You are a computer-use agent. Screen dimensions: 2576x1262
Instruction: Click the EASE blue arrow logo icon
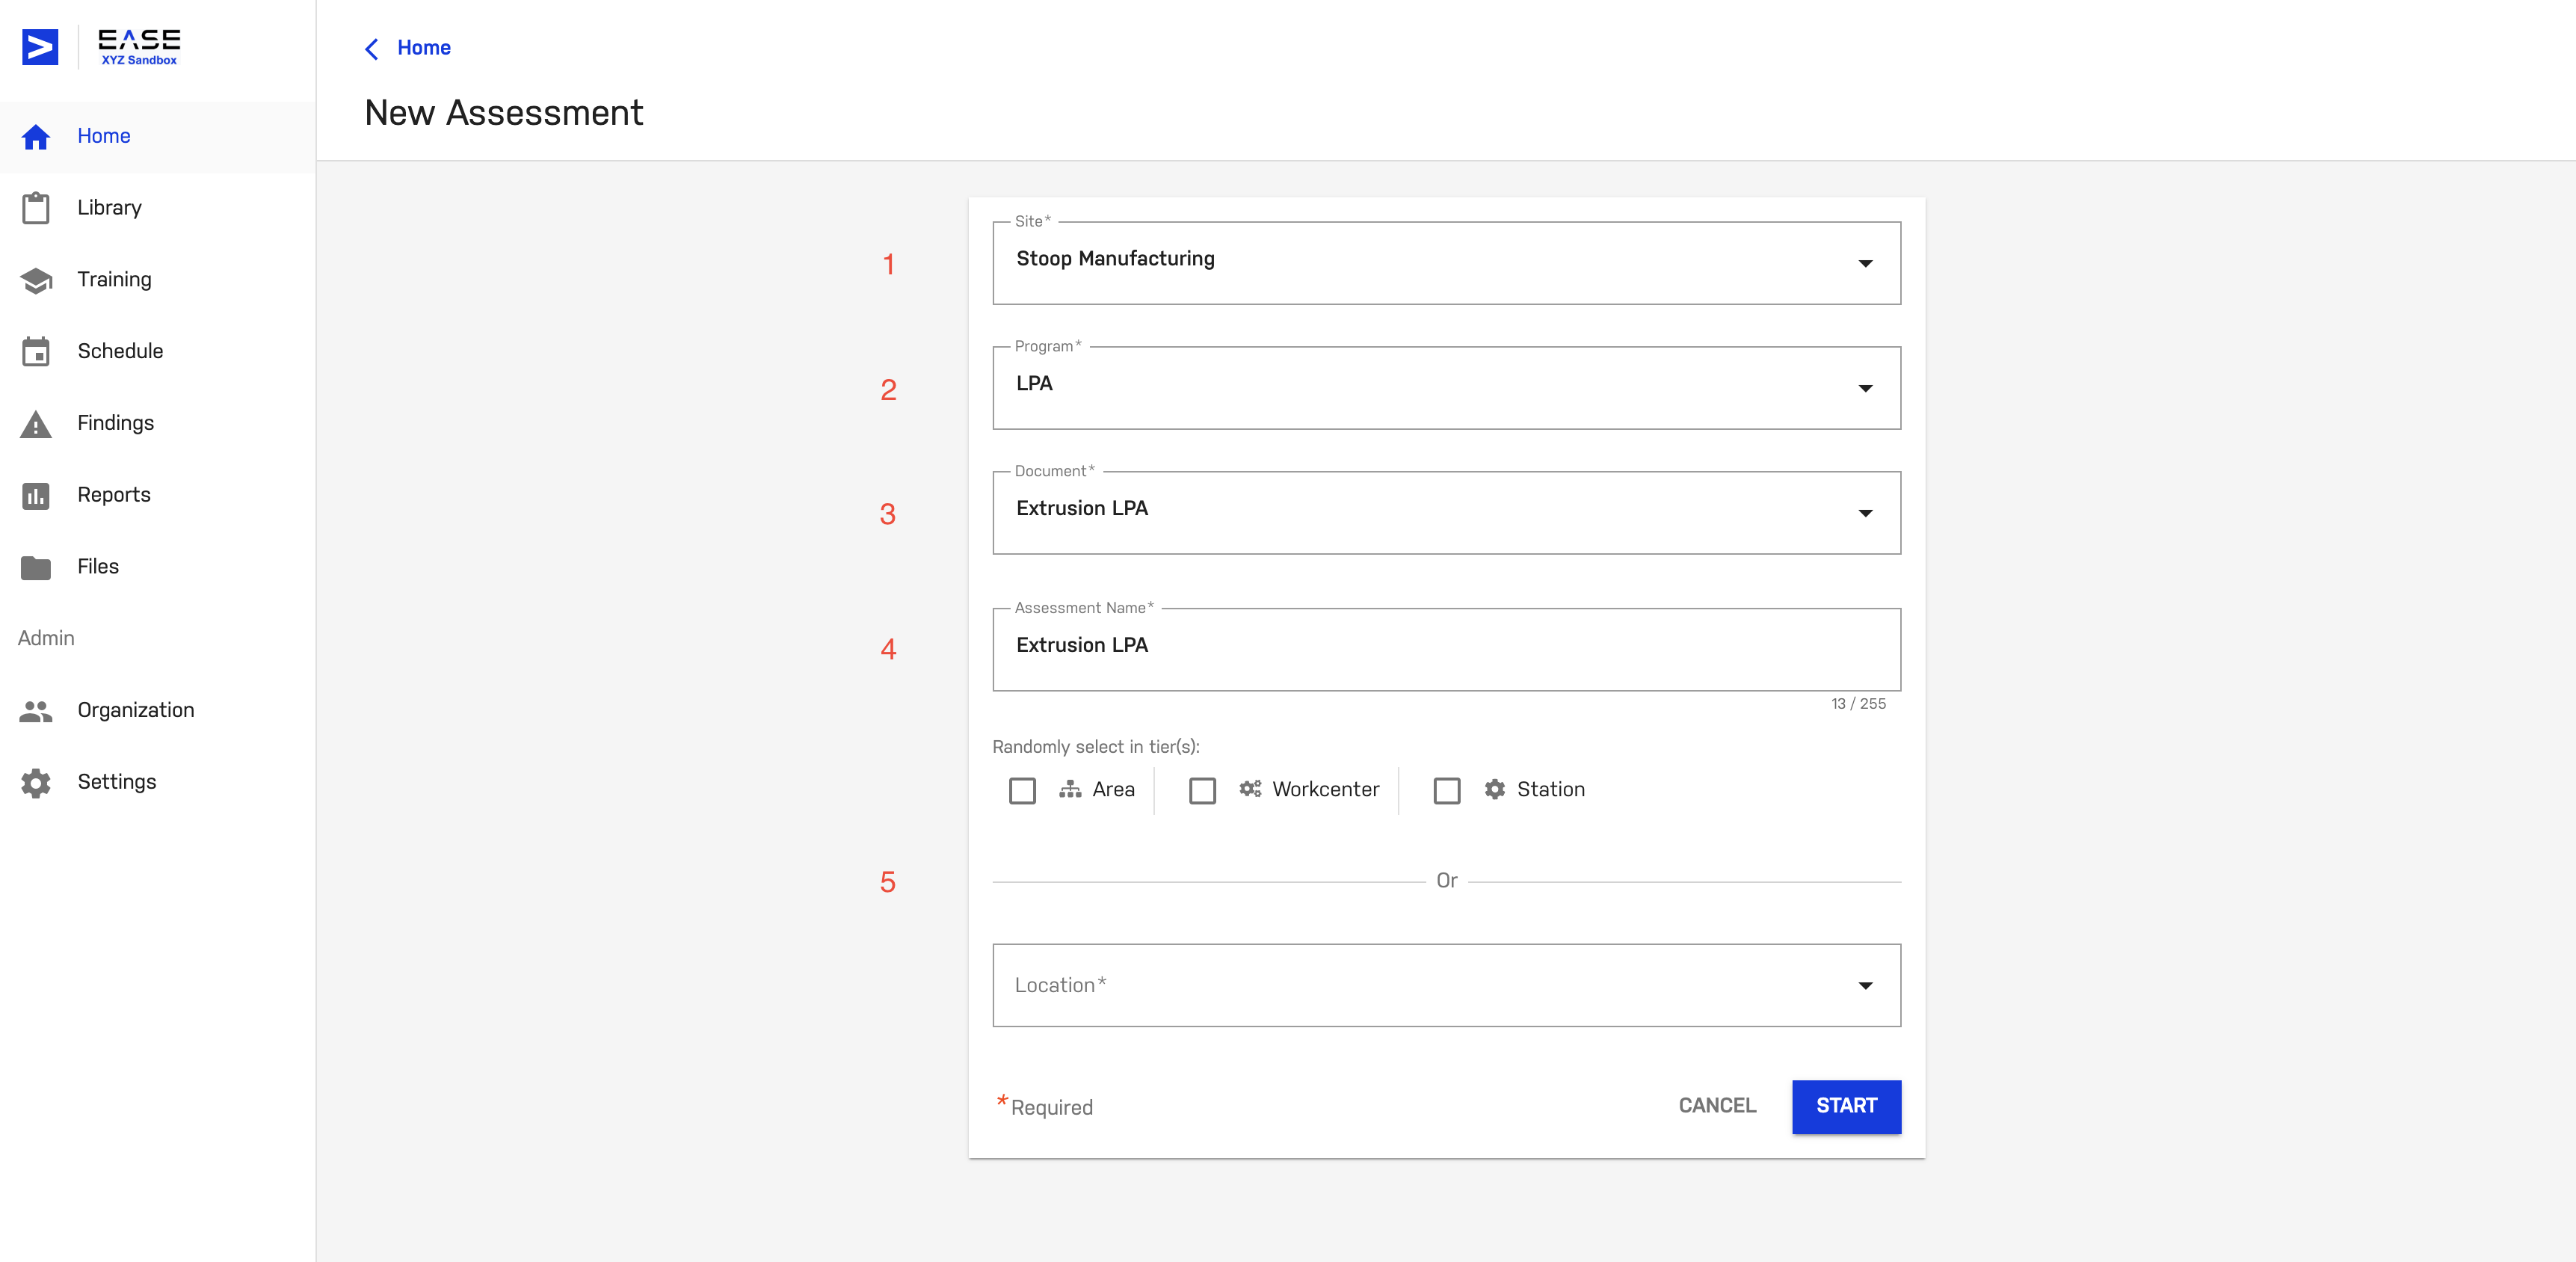40,46
